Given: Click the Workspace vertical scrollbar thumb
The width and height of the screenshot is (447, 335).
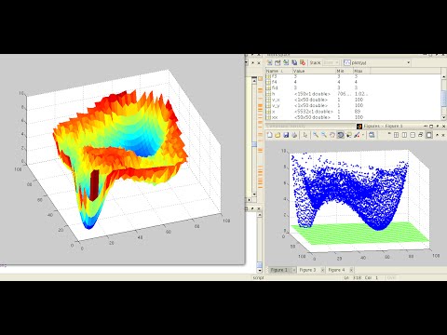Looking at the screenshot, I should click(x=443, y=99).
